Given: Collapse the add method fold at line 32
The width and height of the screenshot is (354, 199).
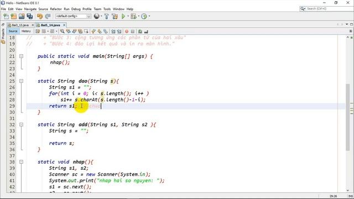Looking at the screenshot, I should click(x=21, y=124).
